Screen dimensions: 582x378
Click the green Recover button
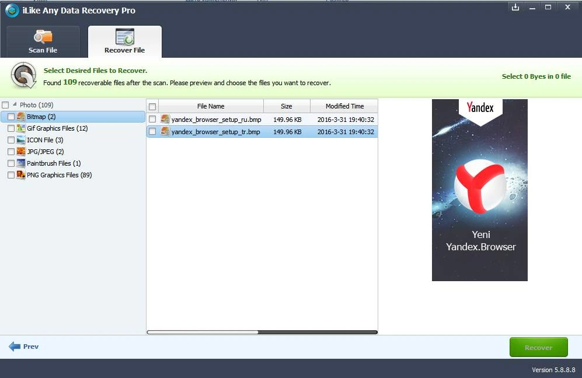[539, 347]
